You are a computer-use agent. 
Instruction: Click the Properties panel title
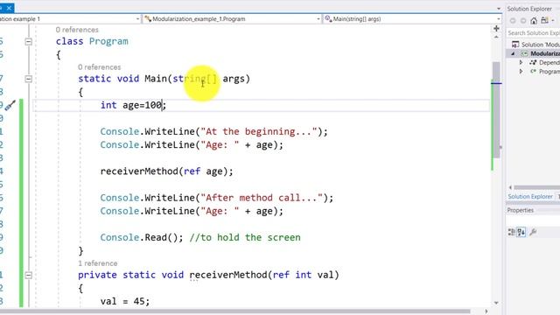click(x=521, y=210)
